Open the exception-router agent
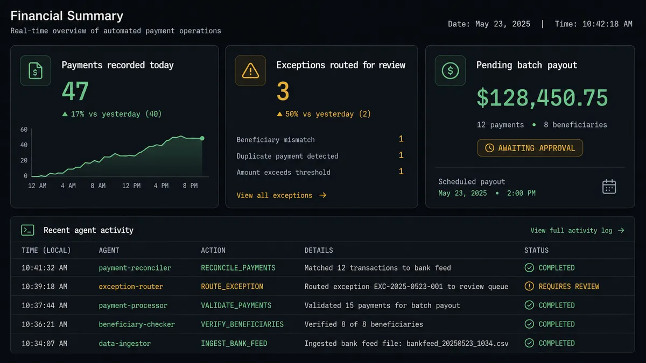The image size is (646, 363). click(131, 287)
